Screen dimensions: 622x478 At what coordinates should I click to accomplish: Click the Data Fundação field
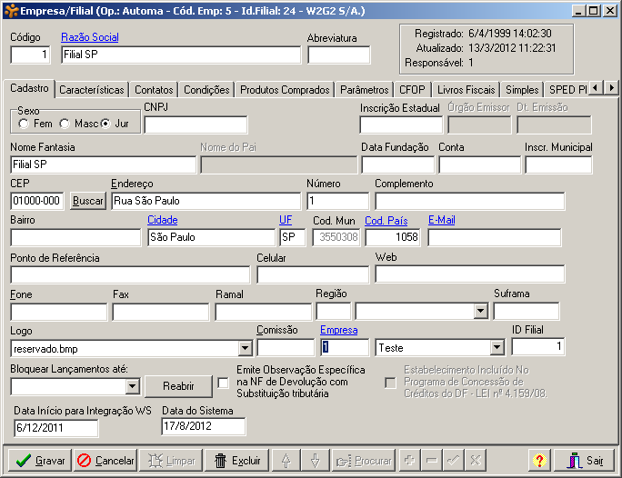point(398,164)
